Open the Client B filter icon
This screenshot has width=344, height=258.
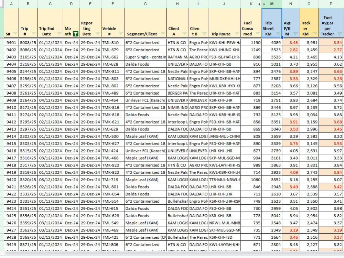[x=204, y=34]
